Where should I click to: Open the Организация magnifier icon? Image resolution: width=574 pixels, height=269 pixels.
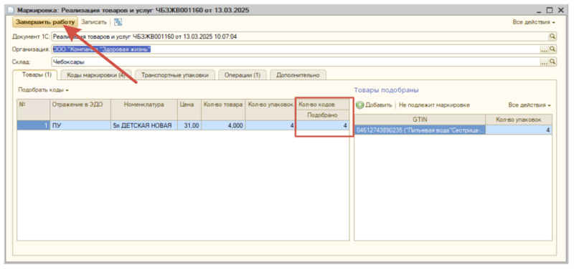(x=552, y=49)
